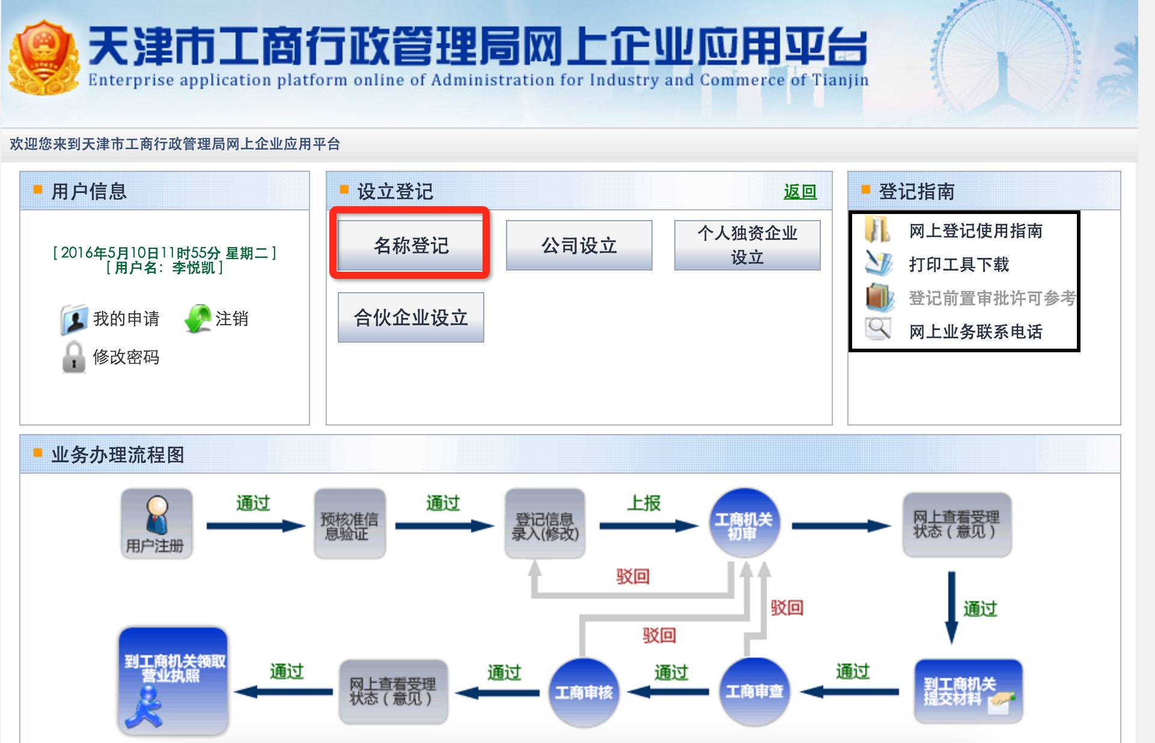
Task: Click the padlock icon for 修改密码
Action: pos(74,357)
